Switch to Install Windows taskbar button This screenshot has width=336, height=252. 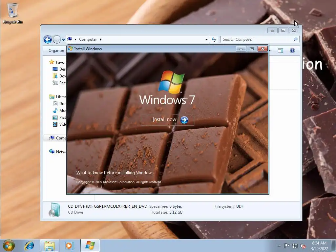coord(90,245)
